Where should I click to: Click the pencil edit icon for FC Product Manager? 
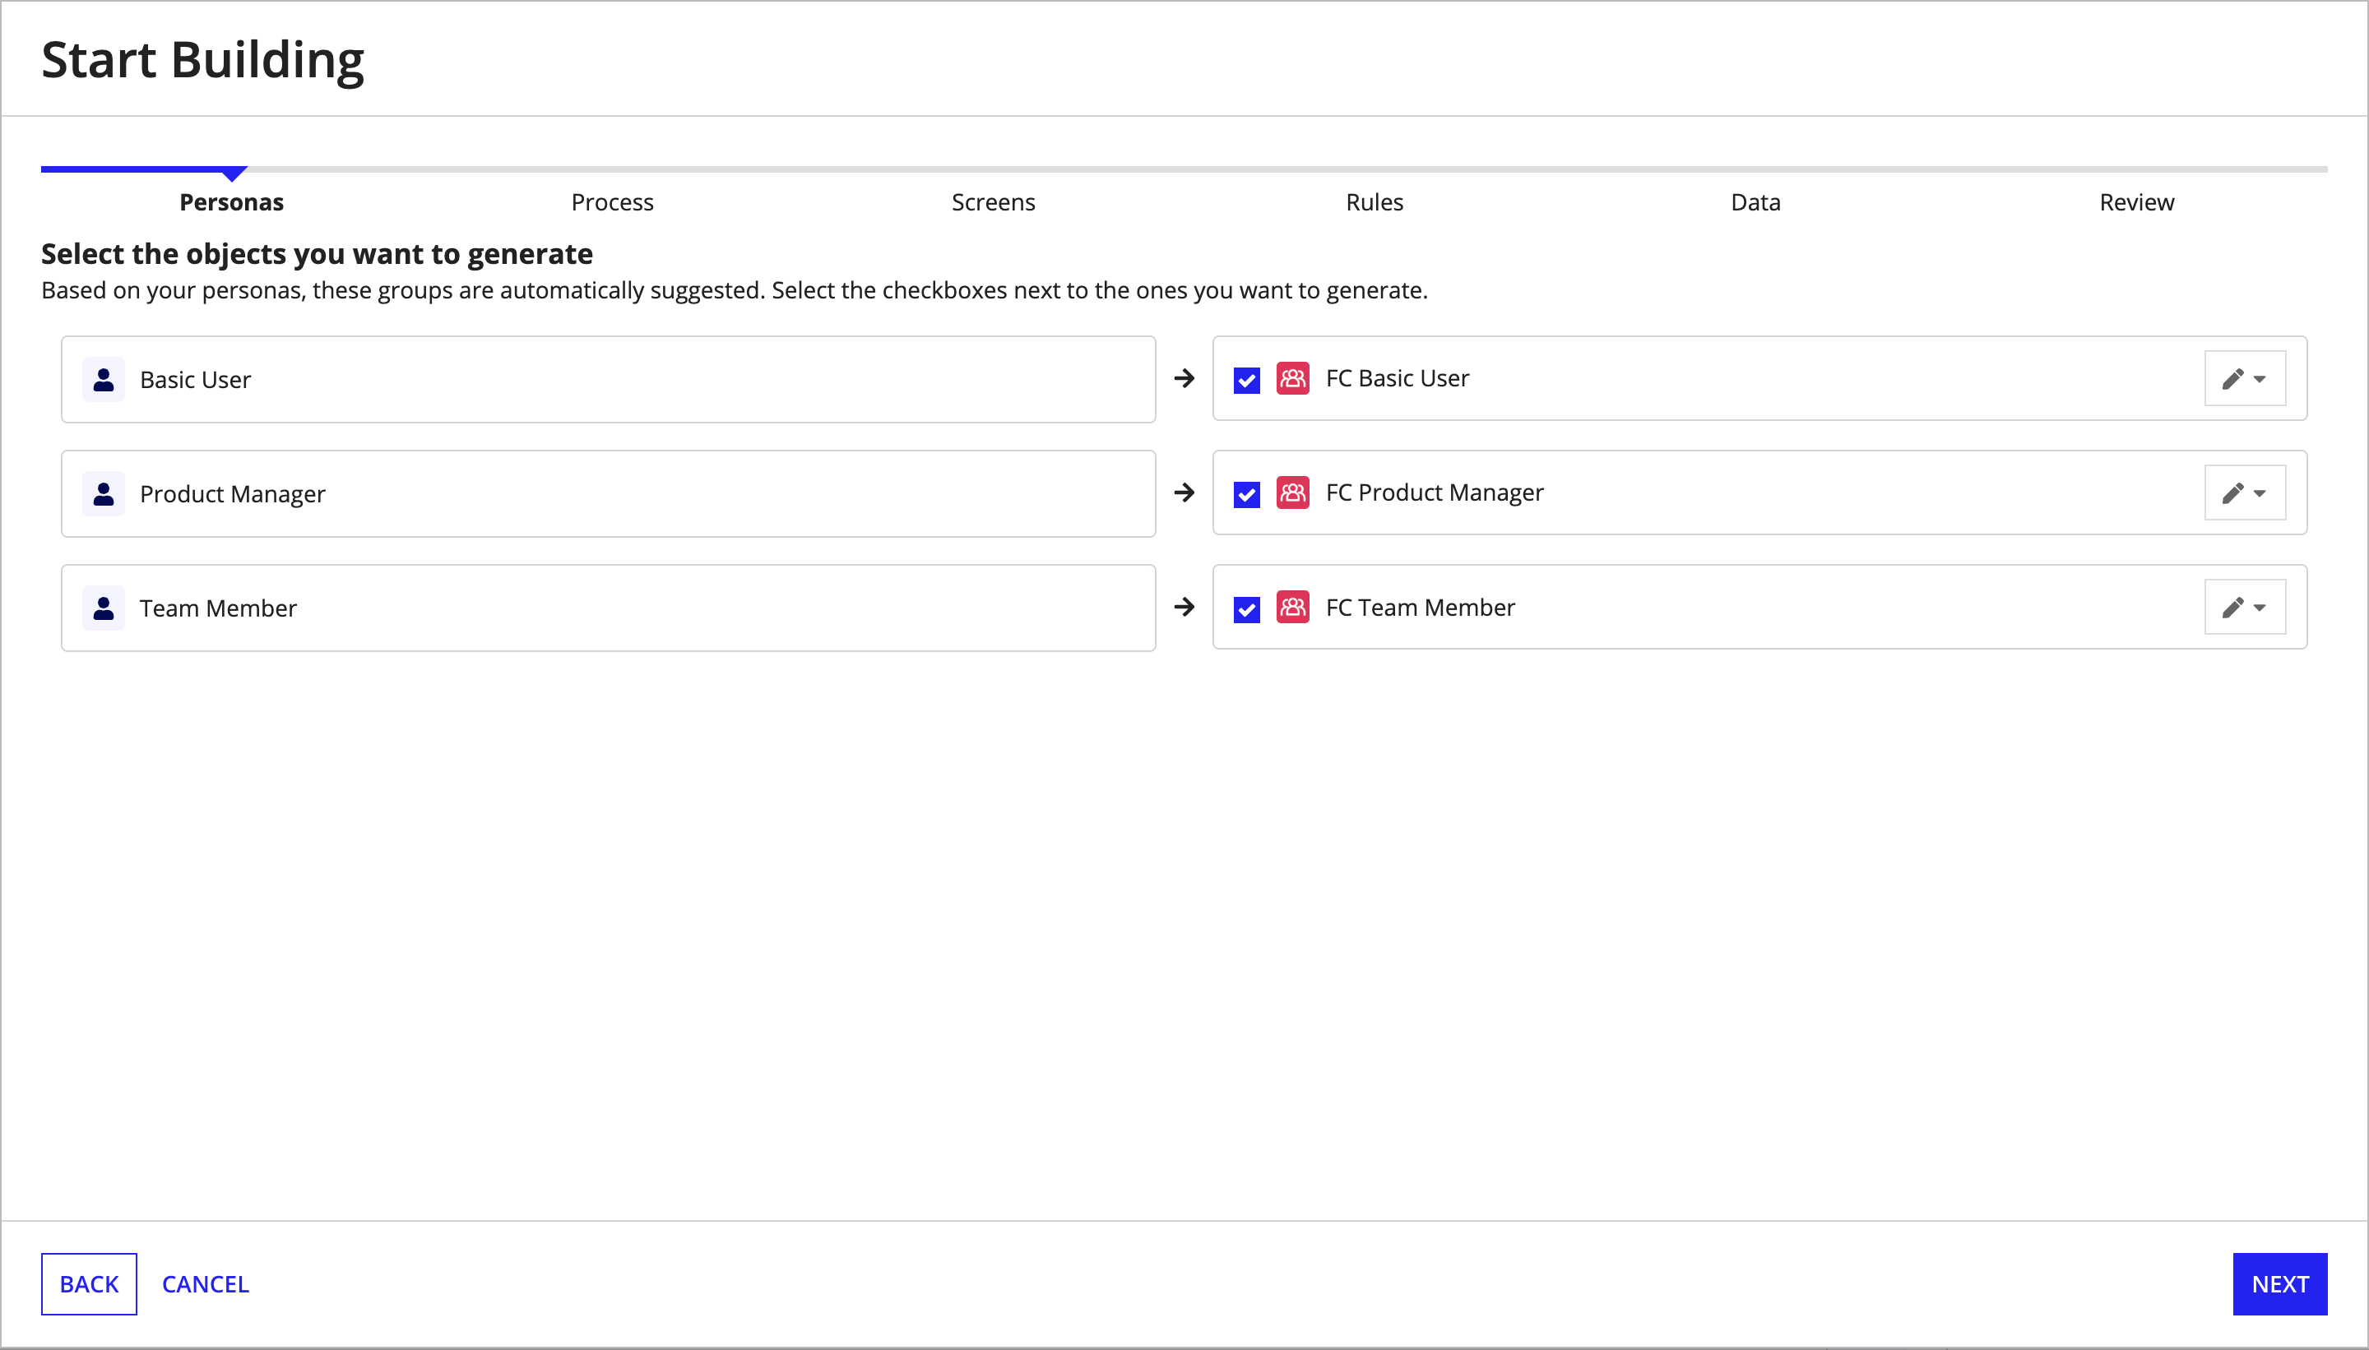point(2232,492)
